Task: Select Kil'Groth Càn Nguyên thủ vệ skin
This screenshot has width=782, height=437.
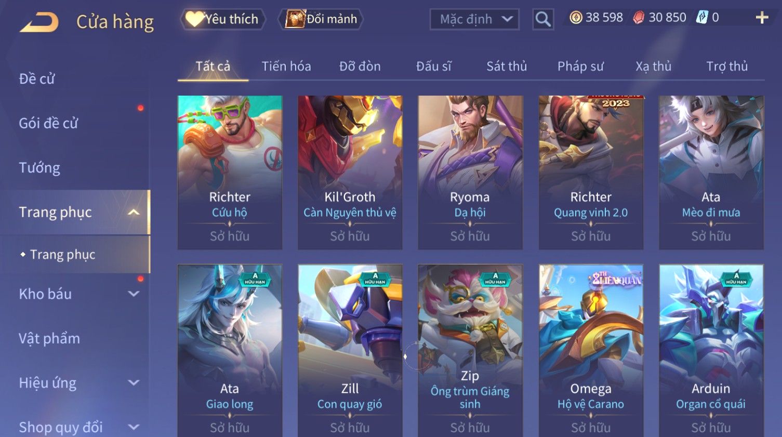Action: [x=350, y=173]
